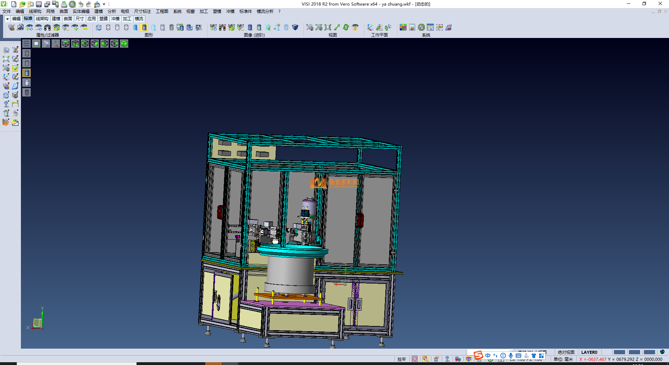The width and height of the screenshot is (669, 365).
Task: Click the workplane axis icon in 工作平面
Action: click(x=370, y=28)
